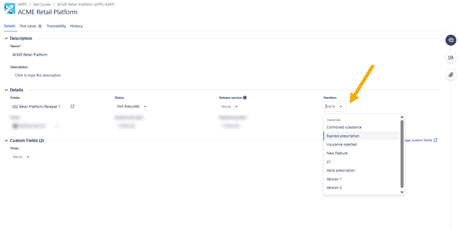The height and width of the screenshot is (228, 458).
Task: Click the APPS breadcrumb link
Action: (x=22, y=4)
